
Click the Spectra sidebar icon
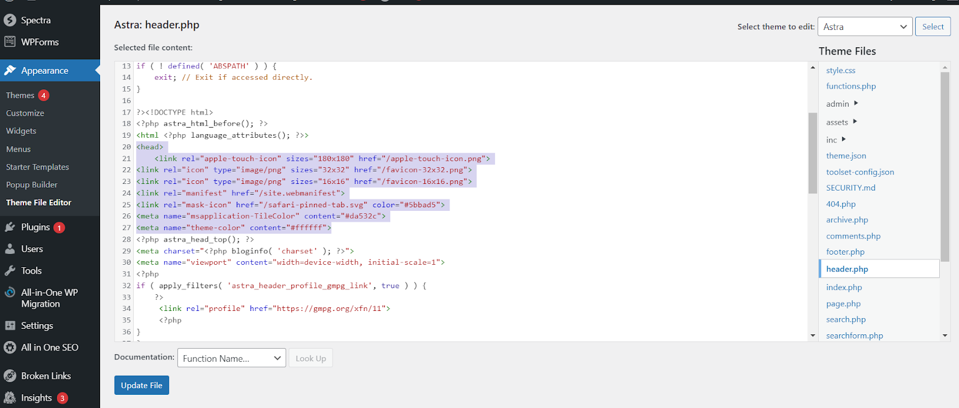pyautogui.click(x=10, y=20)
